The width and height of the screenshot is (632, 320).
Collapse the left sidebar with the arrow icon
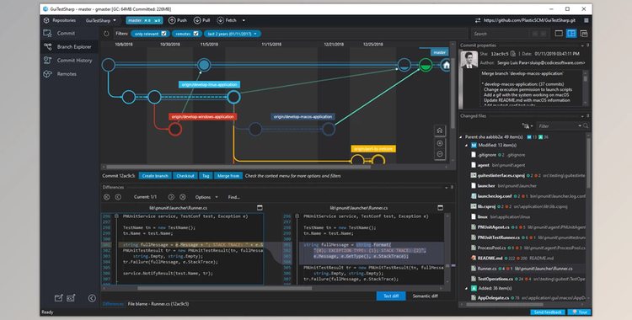tap(92, 298)
